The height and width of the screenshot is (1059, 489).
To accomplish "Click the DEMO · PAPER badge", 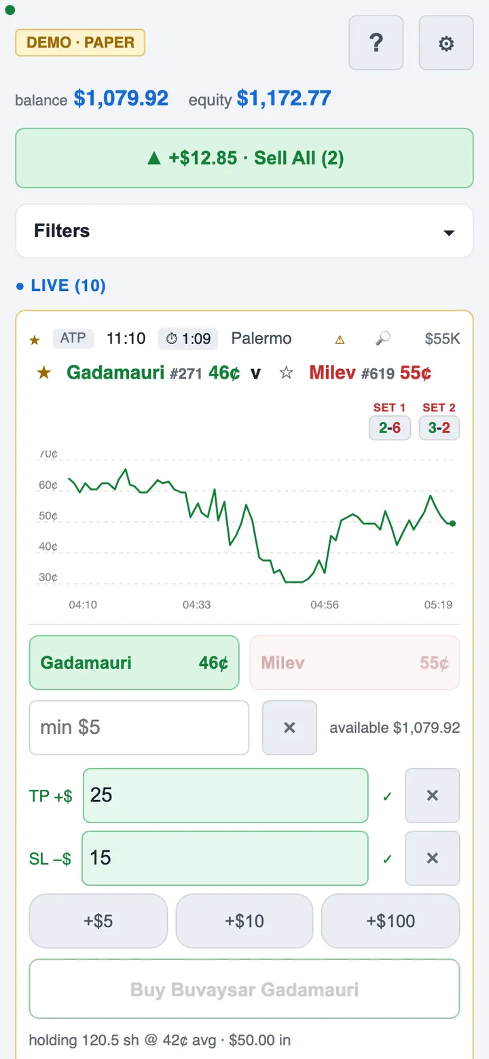I will coord(80,42).
